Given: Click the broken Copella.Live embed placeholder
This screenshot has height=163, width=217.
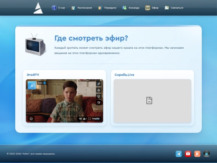Looking at the screenshot, I should pos(153,101).
